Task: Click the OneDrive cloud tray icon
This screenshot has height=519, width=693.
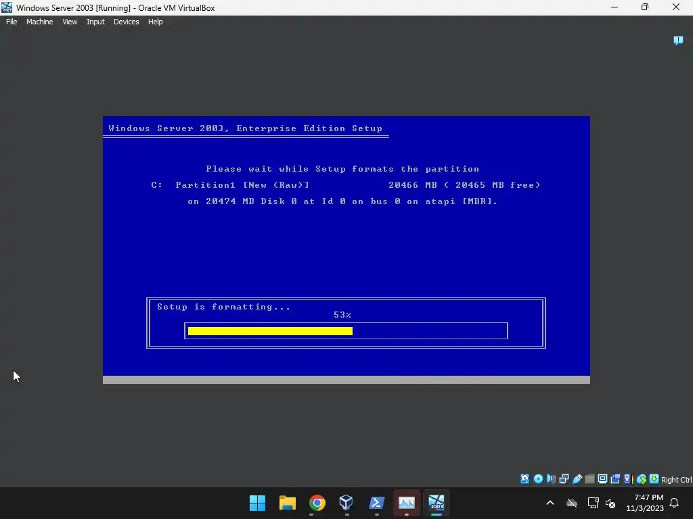Action: click(x=572, y=503)
